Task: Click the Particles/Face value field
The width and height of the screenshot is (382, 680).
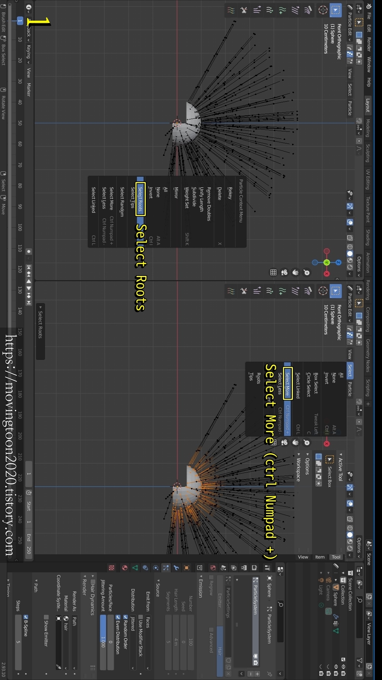Action: [111, 643]
